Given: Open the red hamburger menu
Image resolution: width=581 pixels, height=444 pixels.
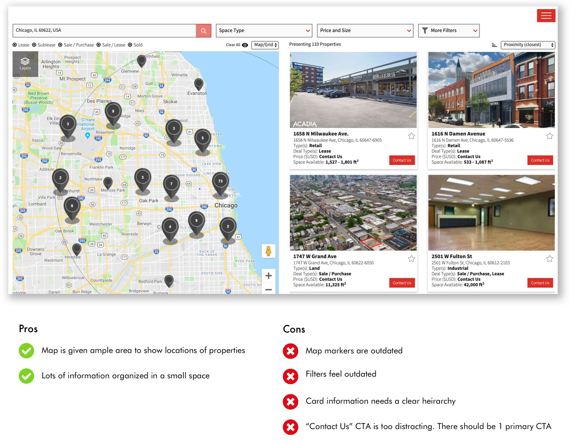Looking at the screenshot, I should [546, 15].
